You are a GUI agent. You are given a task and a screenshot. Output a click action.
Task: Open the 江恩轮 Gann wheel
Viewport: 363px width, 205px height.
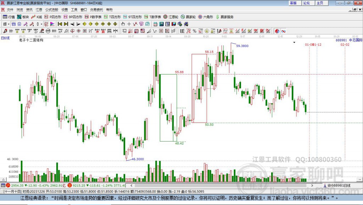171,17
